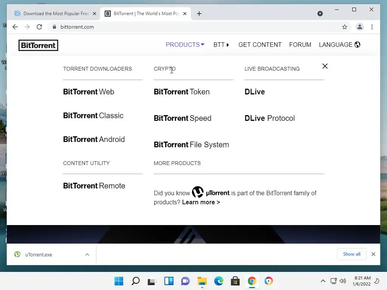Click MORE PRODUCTS heading text

[177, 163]
